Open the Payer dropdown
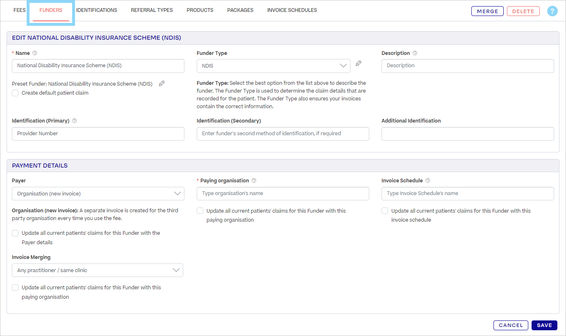The image size is (566, 336). 98,193
